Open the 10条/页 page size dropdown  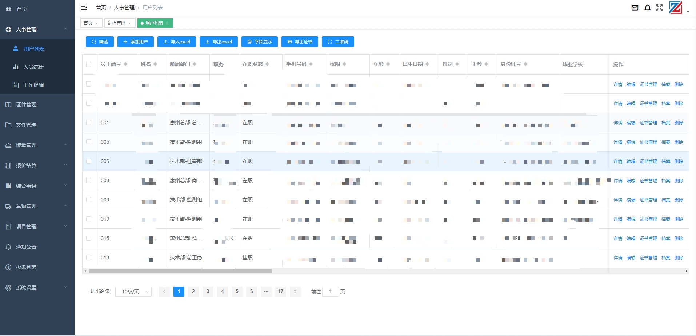click(133, 292)
